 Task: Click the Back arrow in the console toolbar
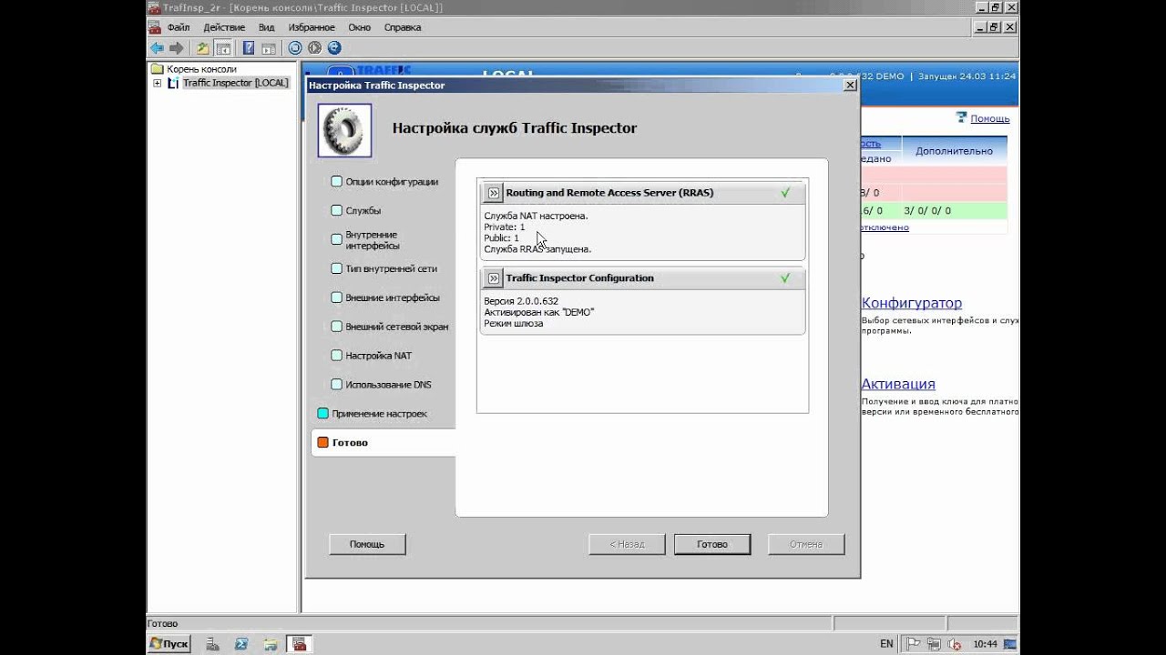pyautogui.click(x=157, y=48)
